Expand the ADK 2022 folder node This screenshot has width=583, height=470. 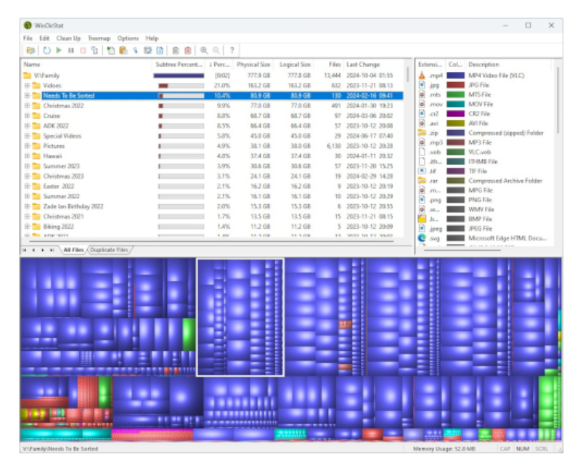[x=27, y=126]
